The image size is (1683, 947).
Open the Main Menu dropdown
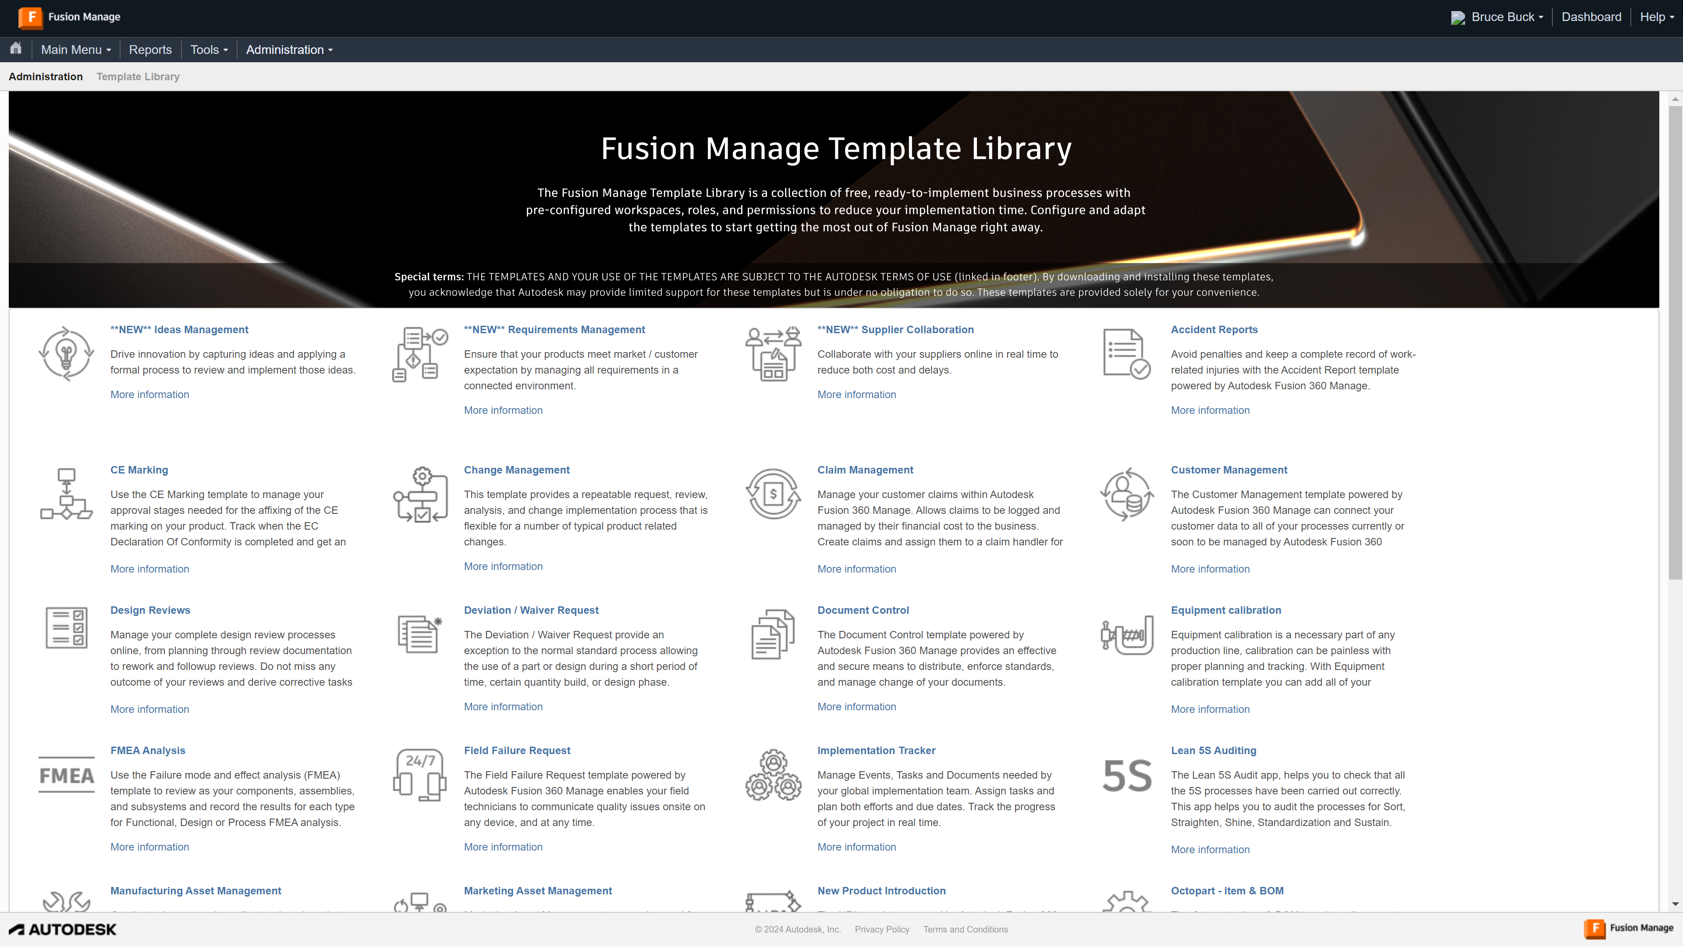(75, 49)
